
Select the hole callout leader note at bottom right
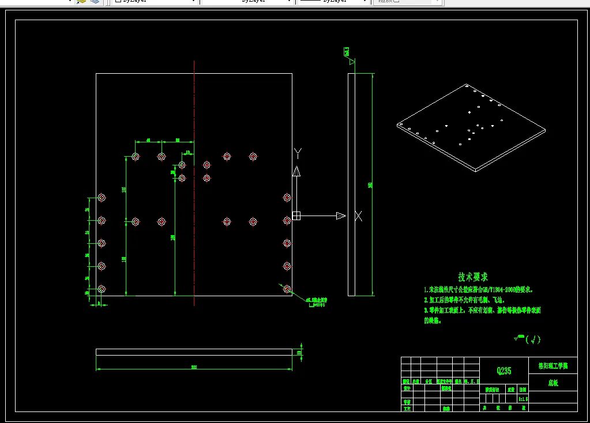317,303
